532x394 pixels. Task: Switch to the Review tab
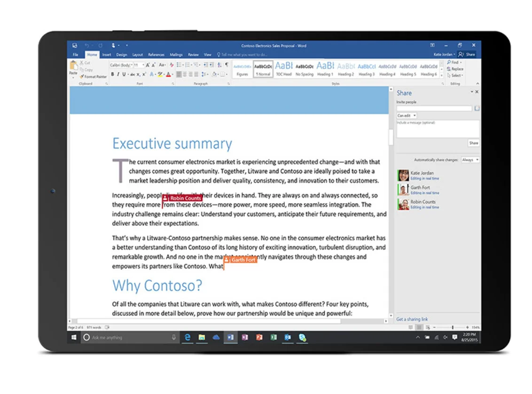193,55
